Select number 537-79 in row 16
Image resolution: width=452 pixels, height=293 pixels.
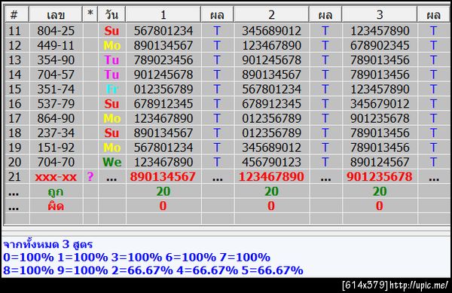coord(56,104)
